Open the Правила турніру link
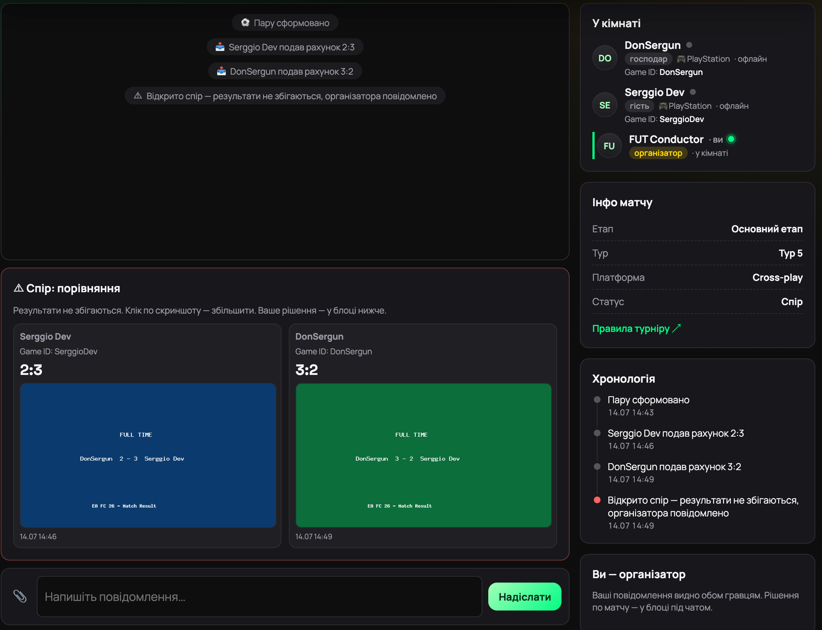This screenshot has width=822, height=630. tap(636, 329)
